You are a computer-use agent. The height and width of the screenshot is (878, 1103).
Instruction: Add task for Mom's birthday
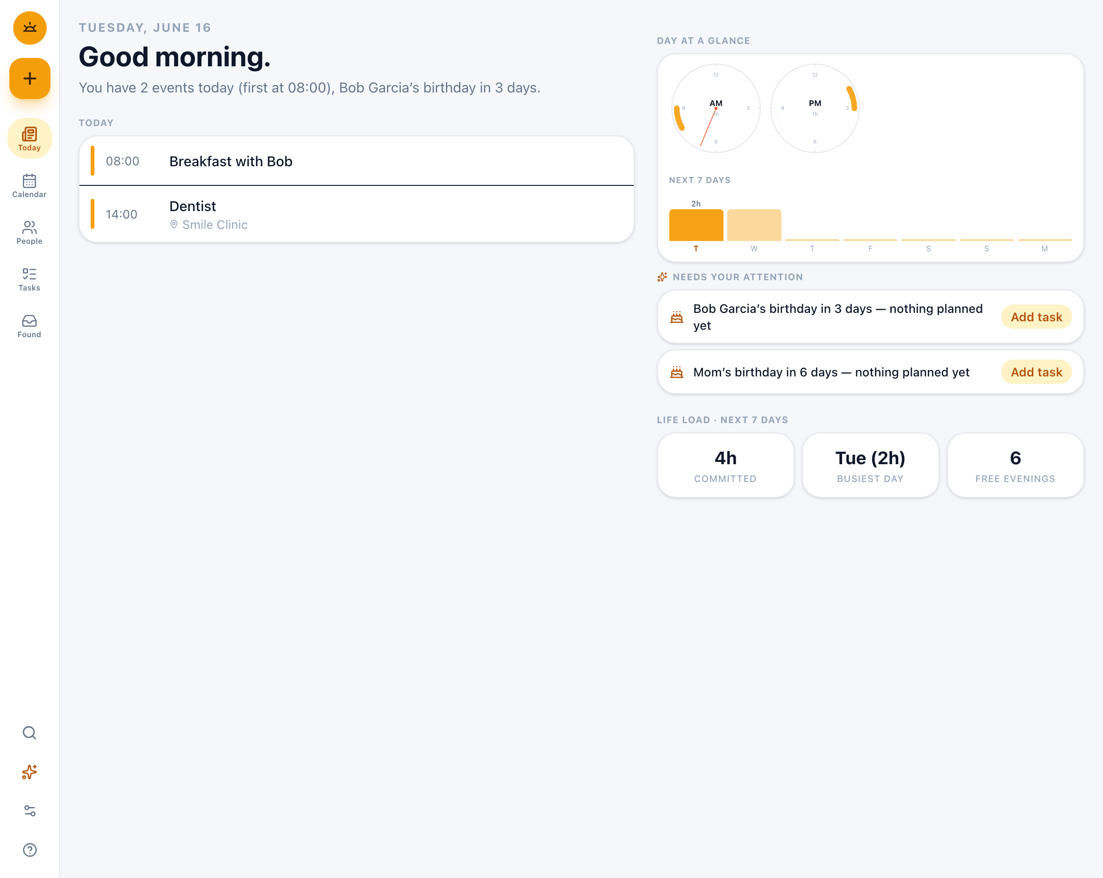1036,372
